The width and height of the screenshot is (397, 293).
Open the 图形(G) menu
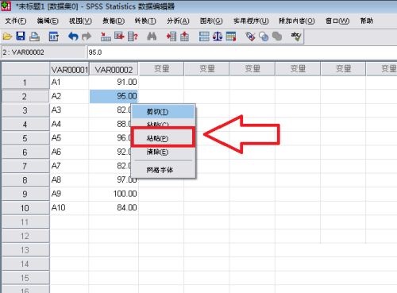tap(211, 21)
